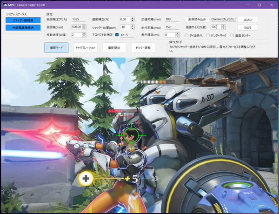
Task: Click the Overwatch_2023 file name field
Action: click(x=224, y=19)
